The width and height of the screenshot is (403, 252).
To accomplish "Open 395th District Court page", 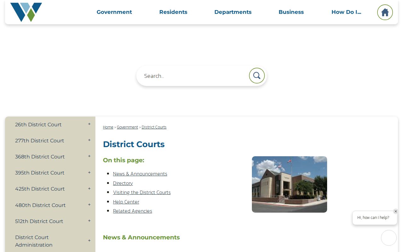I will coord(40,173).
